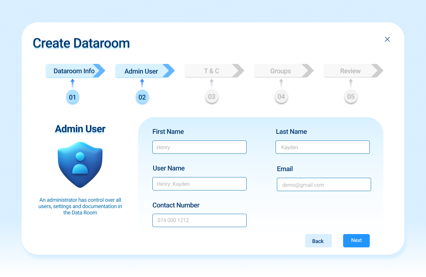Focus the Last Name input field

[322, 147]
